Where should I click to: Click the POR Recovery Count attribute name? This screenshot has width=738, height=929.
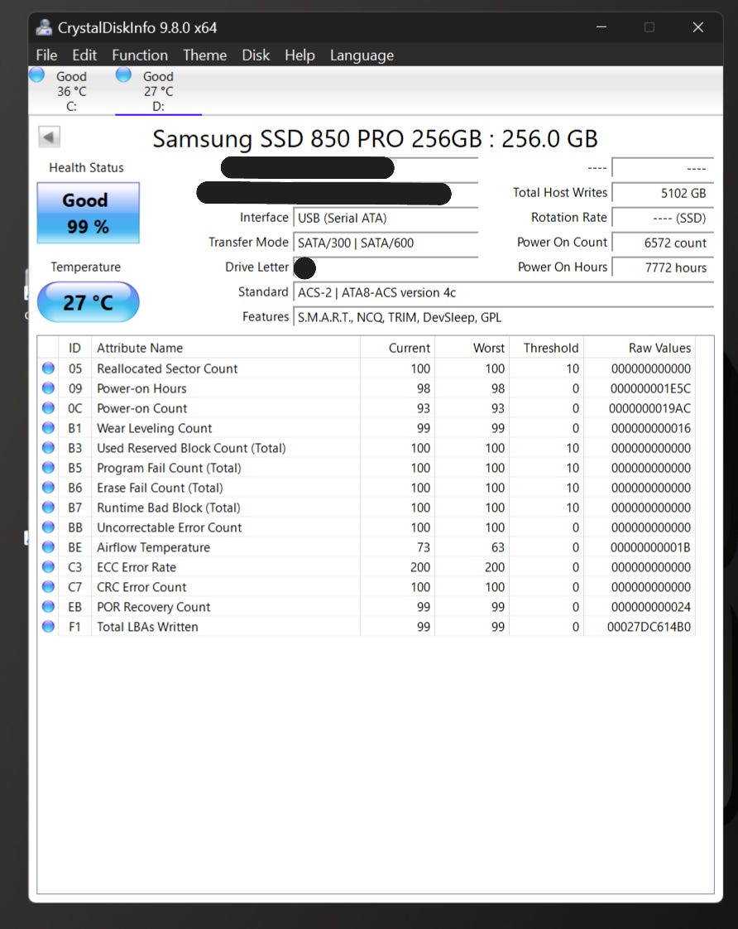(153, 607)
